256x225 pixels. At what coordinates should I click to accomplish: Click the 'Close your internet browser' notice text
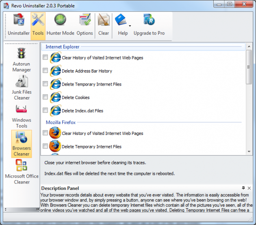[95, 163]
